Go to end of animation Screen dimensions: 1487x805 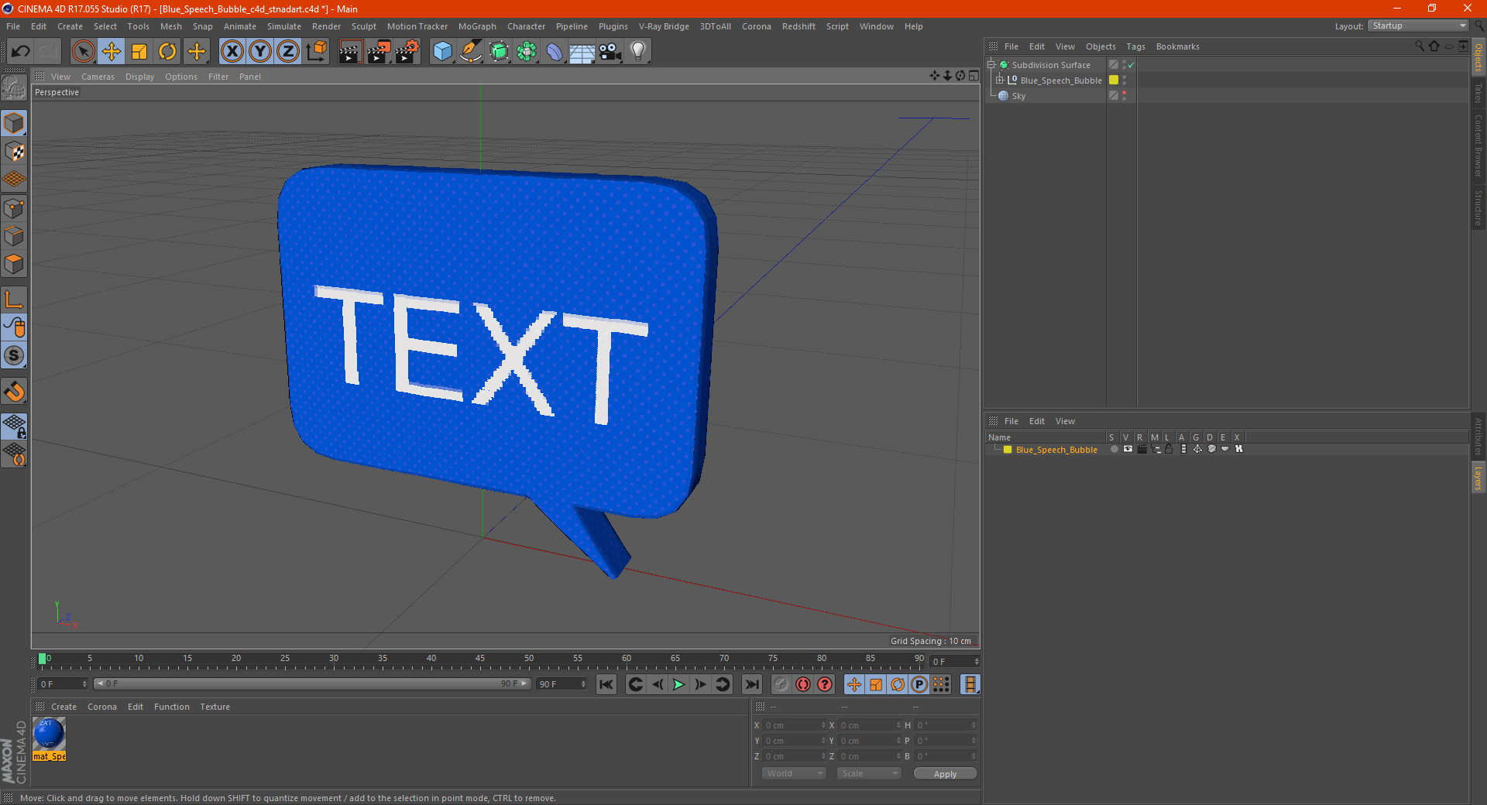point(751,684)
